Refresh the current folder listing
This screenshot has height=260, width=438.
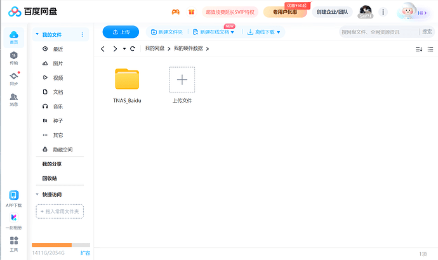tap(133, 49)
